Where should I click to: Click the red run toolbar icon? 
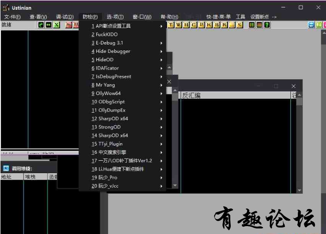(x=68, y=25)
